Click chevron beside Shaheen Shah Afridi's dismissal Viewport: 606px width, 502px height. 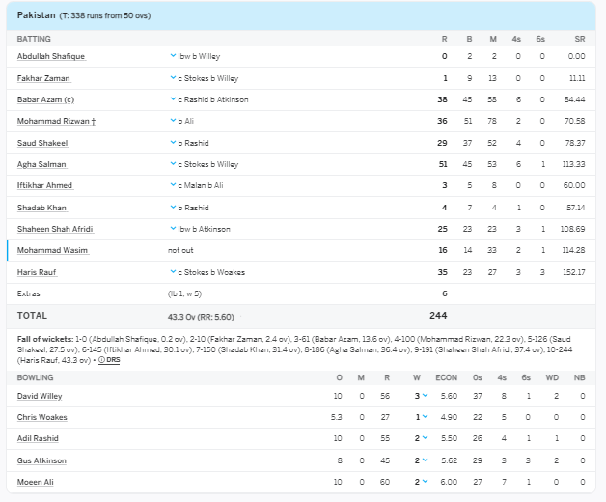[173, 229]
